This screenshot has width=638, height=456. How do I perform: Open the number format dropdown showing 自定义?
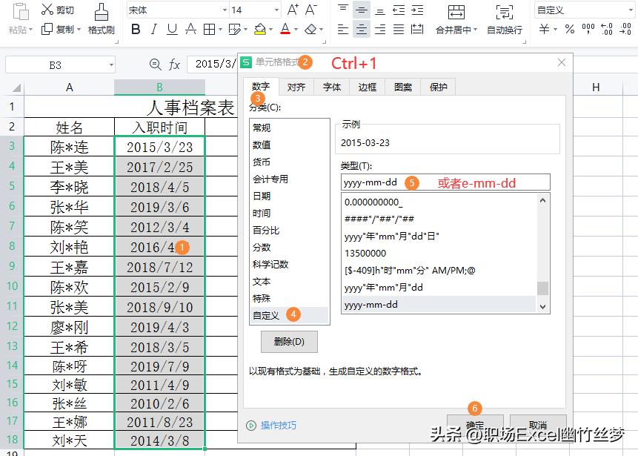point(630,10)
